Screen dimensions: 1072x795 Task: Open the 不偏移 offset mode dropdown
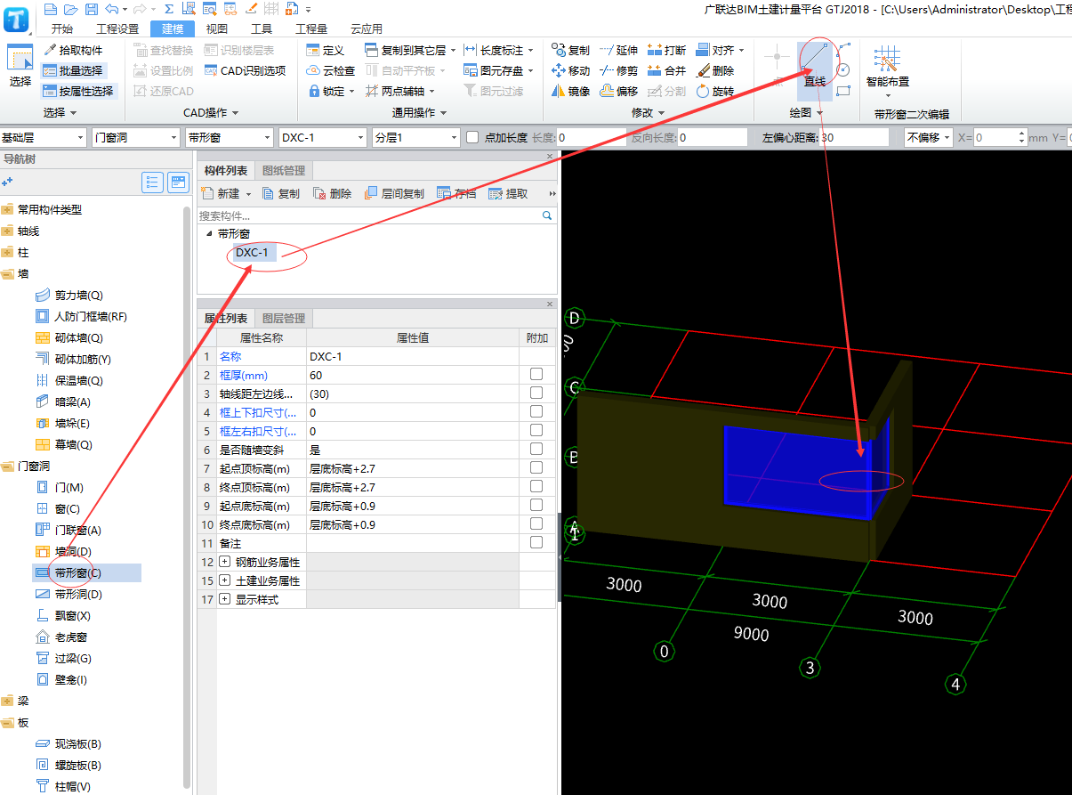[928, 137]
